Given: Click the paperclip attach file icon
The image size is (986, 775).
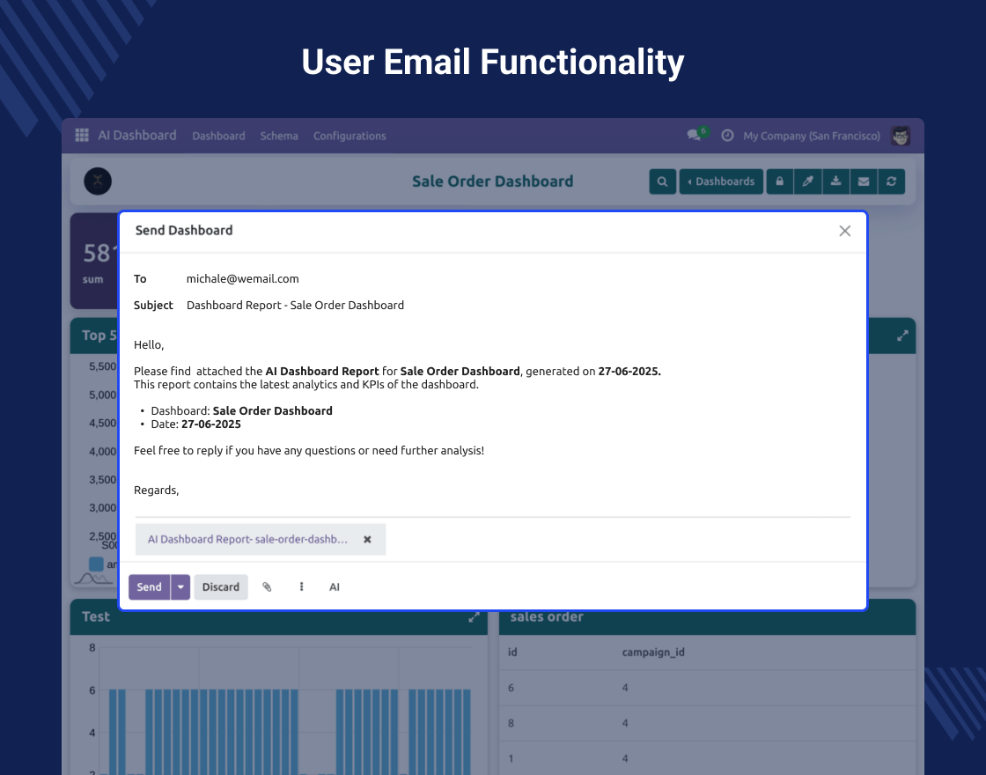Looking at the screenshot, I should (x=268, y=587).
